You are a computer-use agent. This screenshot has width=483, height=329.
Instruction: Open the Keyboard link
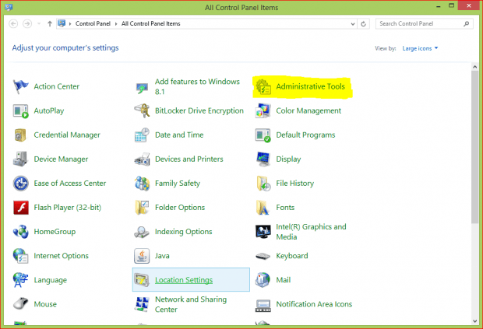tap(292, 256)
